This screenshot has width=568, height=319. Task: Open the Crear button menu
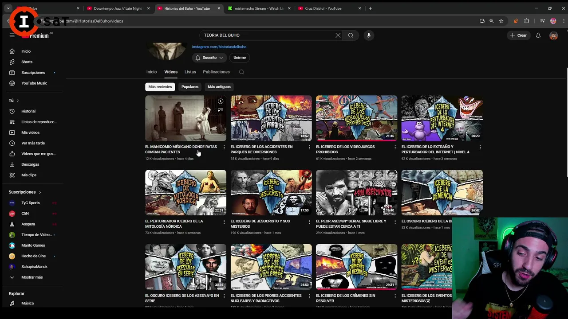click(518, 35)
